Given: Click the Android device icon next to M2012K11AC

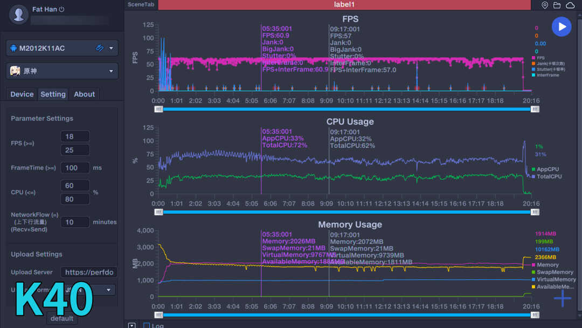Looking at the screenshot, I should 13,49.
